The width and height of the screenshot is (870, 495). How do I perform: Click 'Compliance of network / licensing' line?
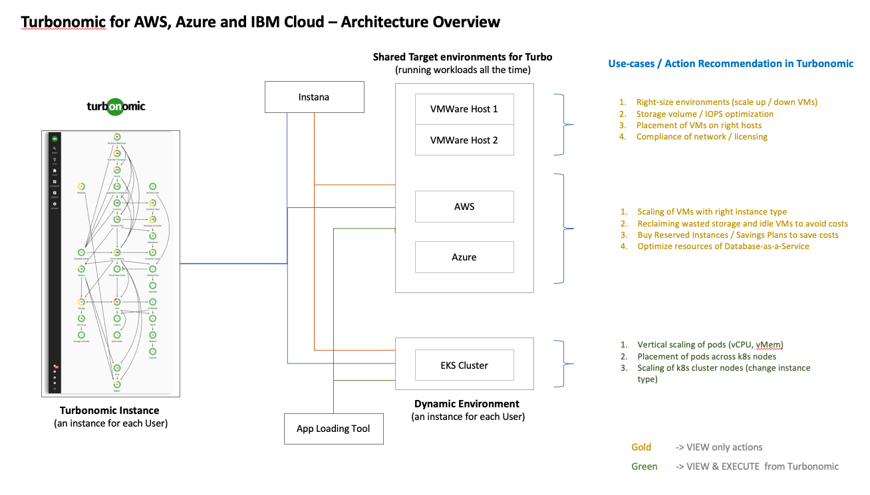[702, 136]
